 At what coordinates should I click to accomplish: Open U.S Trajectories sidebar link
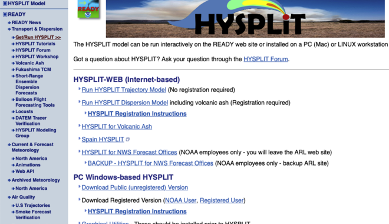(33, 205)
